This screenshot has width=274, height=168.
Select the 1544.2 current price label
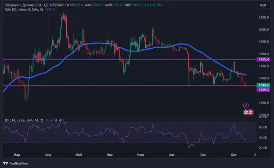tap(263, 85)
